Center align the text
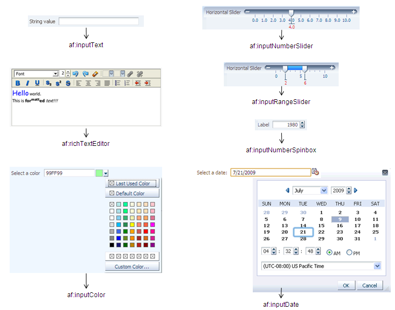 [x=88, y=83]
